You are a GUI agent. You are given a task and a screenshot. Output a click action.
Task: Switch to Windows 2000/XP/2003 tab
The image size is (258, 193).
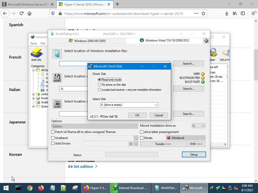pos(87,41)
